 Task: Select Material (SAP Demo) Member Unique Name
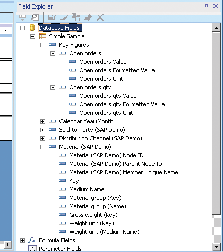coord(124,172)
